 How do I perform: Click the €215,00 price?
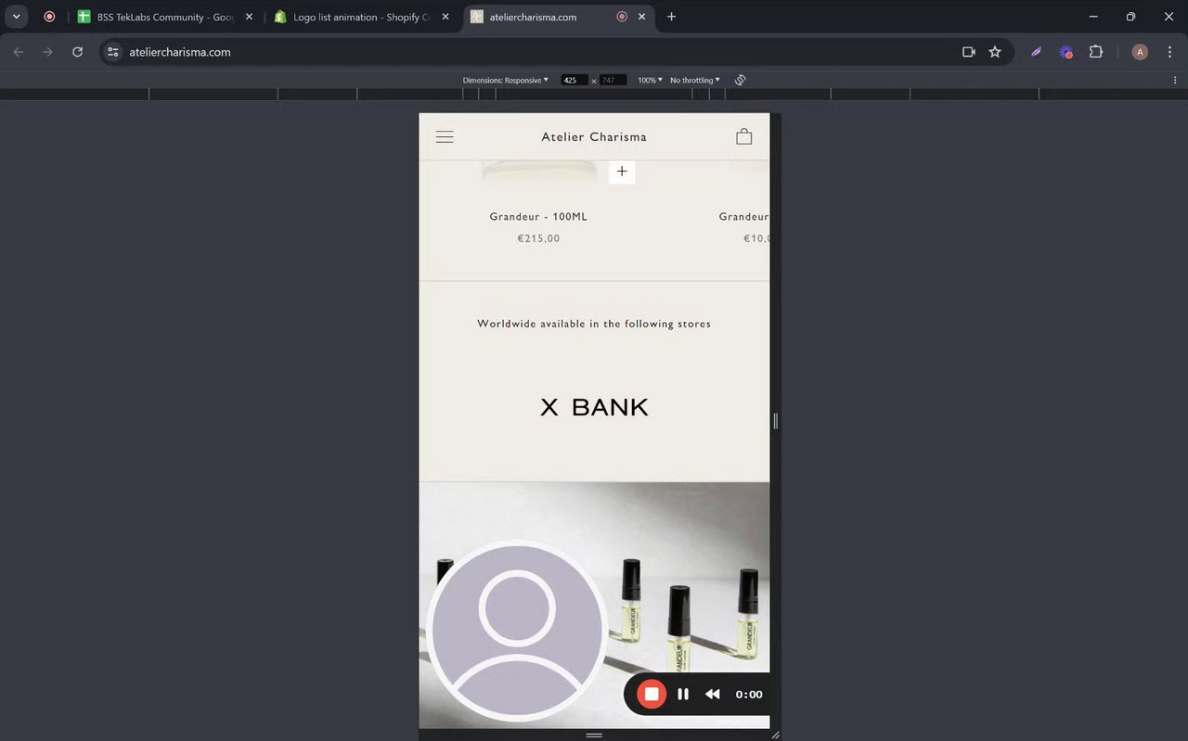tap(538, 238)
